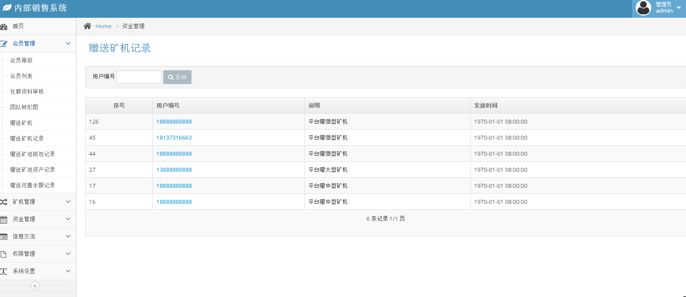Image resolution: width=686 pixels, height=297 pixels.
Task: Collapse the 会员管理 chevron
Action: (68, 43)
